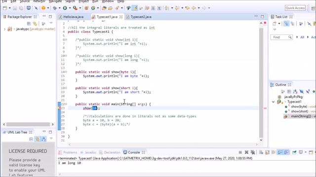Screen dimensions: 316x177
Task: Collapse All in Package Explorer
Action: pyautogui.click(x=29, y=24)
